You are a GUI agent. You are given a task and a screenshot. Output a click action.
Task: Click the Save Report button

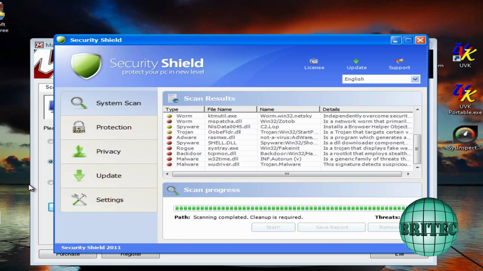[332, 227]
